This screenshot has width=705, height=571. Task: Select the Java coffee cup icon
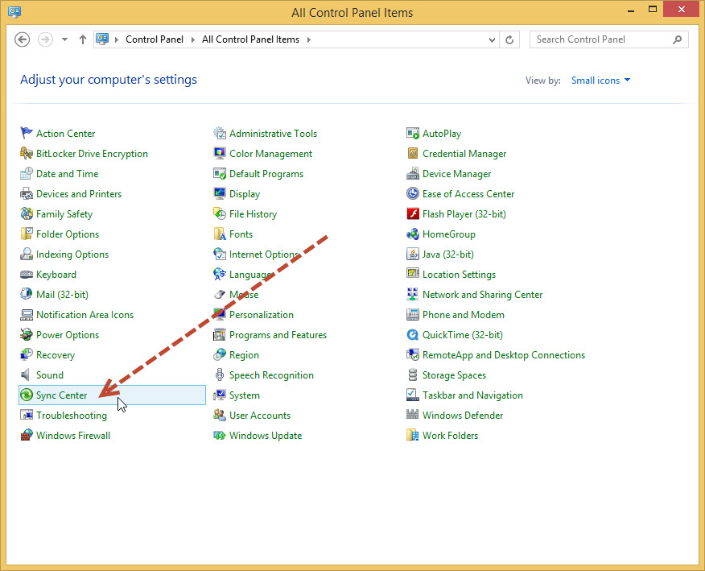413,254
